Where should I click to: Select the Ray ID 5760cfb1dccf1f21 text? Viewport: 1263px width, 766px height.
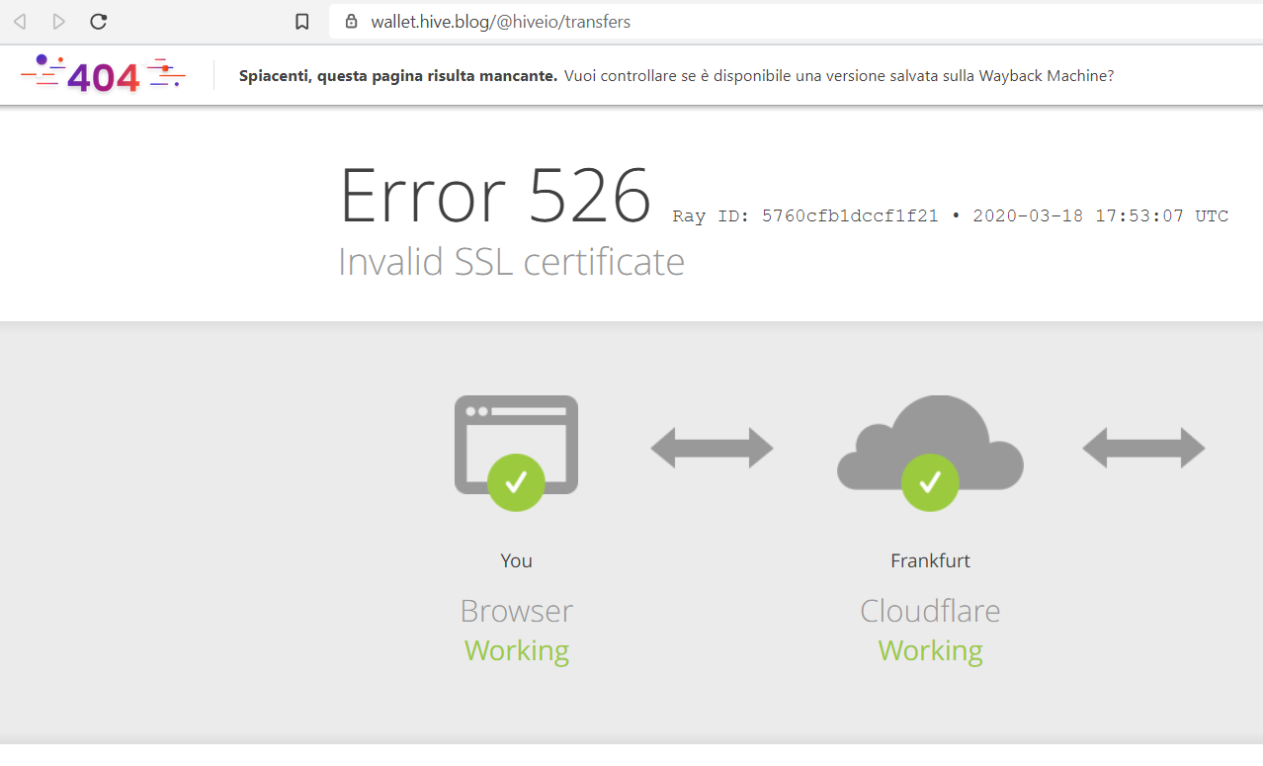click(805, 216)
